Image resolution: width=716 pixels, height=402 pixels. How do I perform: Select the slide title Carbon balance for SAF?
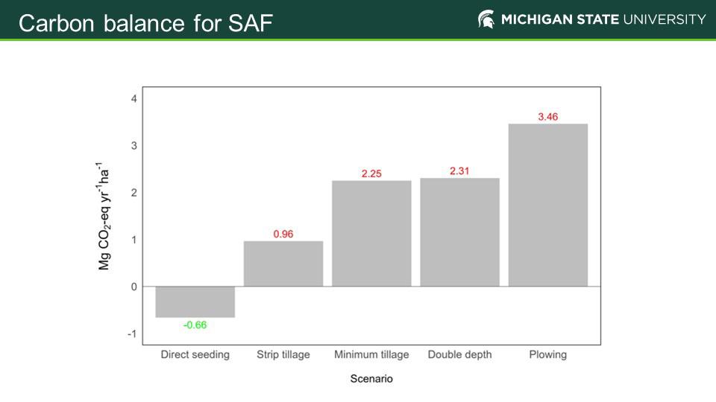pos(145,24)
